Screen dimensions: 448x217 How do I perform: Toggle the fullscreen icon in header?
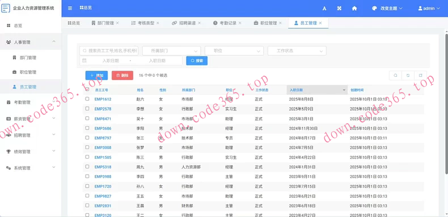pos(339,8)
